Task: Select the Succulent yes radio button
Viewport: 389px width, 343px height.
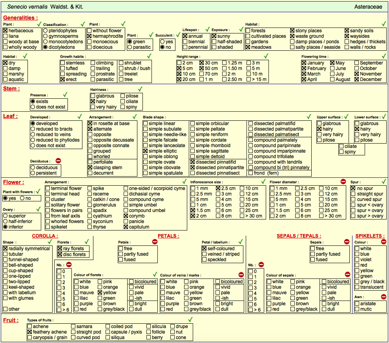Action: pyautogui.click(x=162, y=42)
